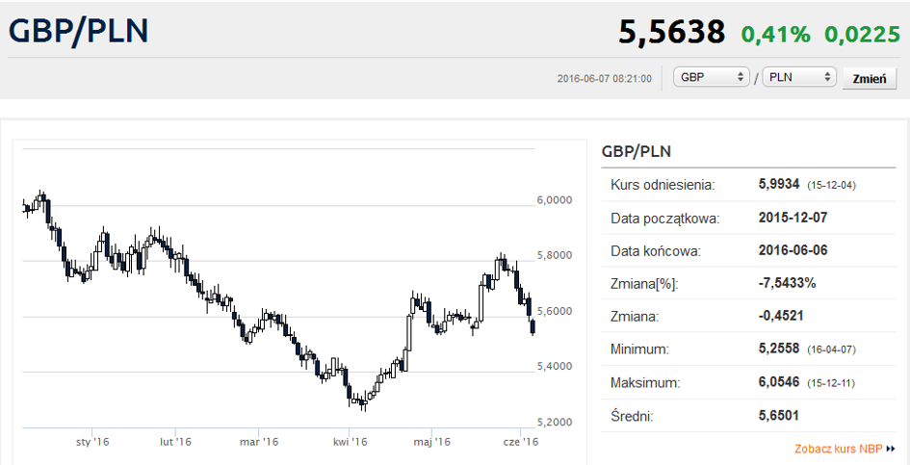Click the mar '16 axis label
Image resolution: width=910 pixels, height=465 pixels.
260,442
